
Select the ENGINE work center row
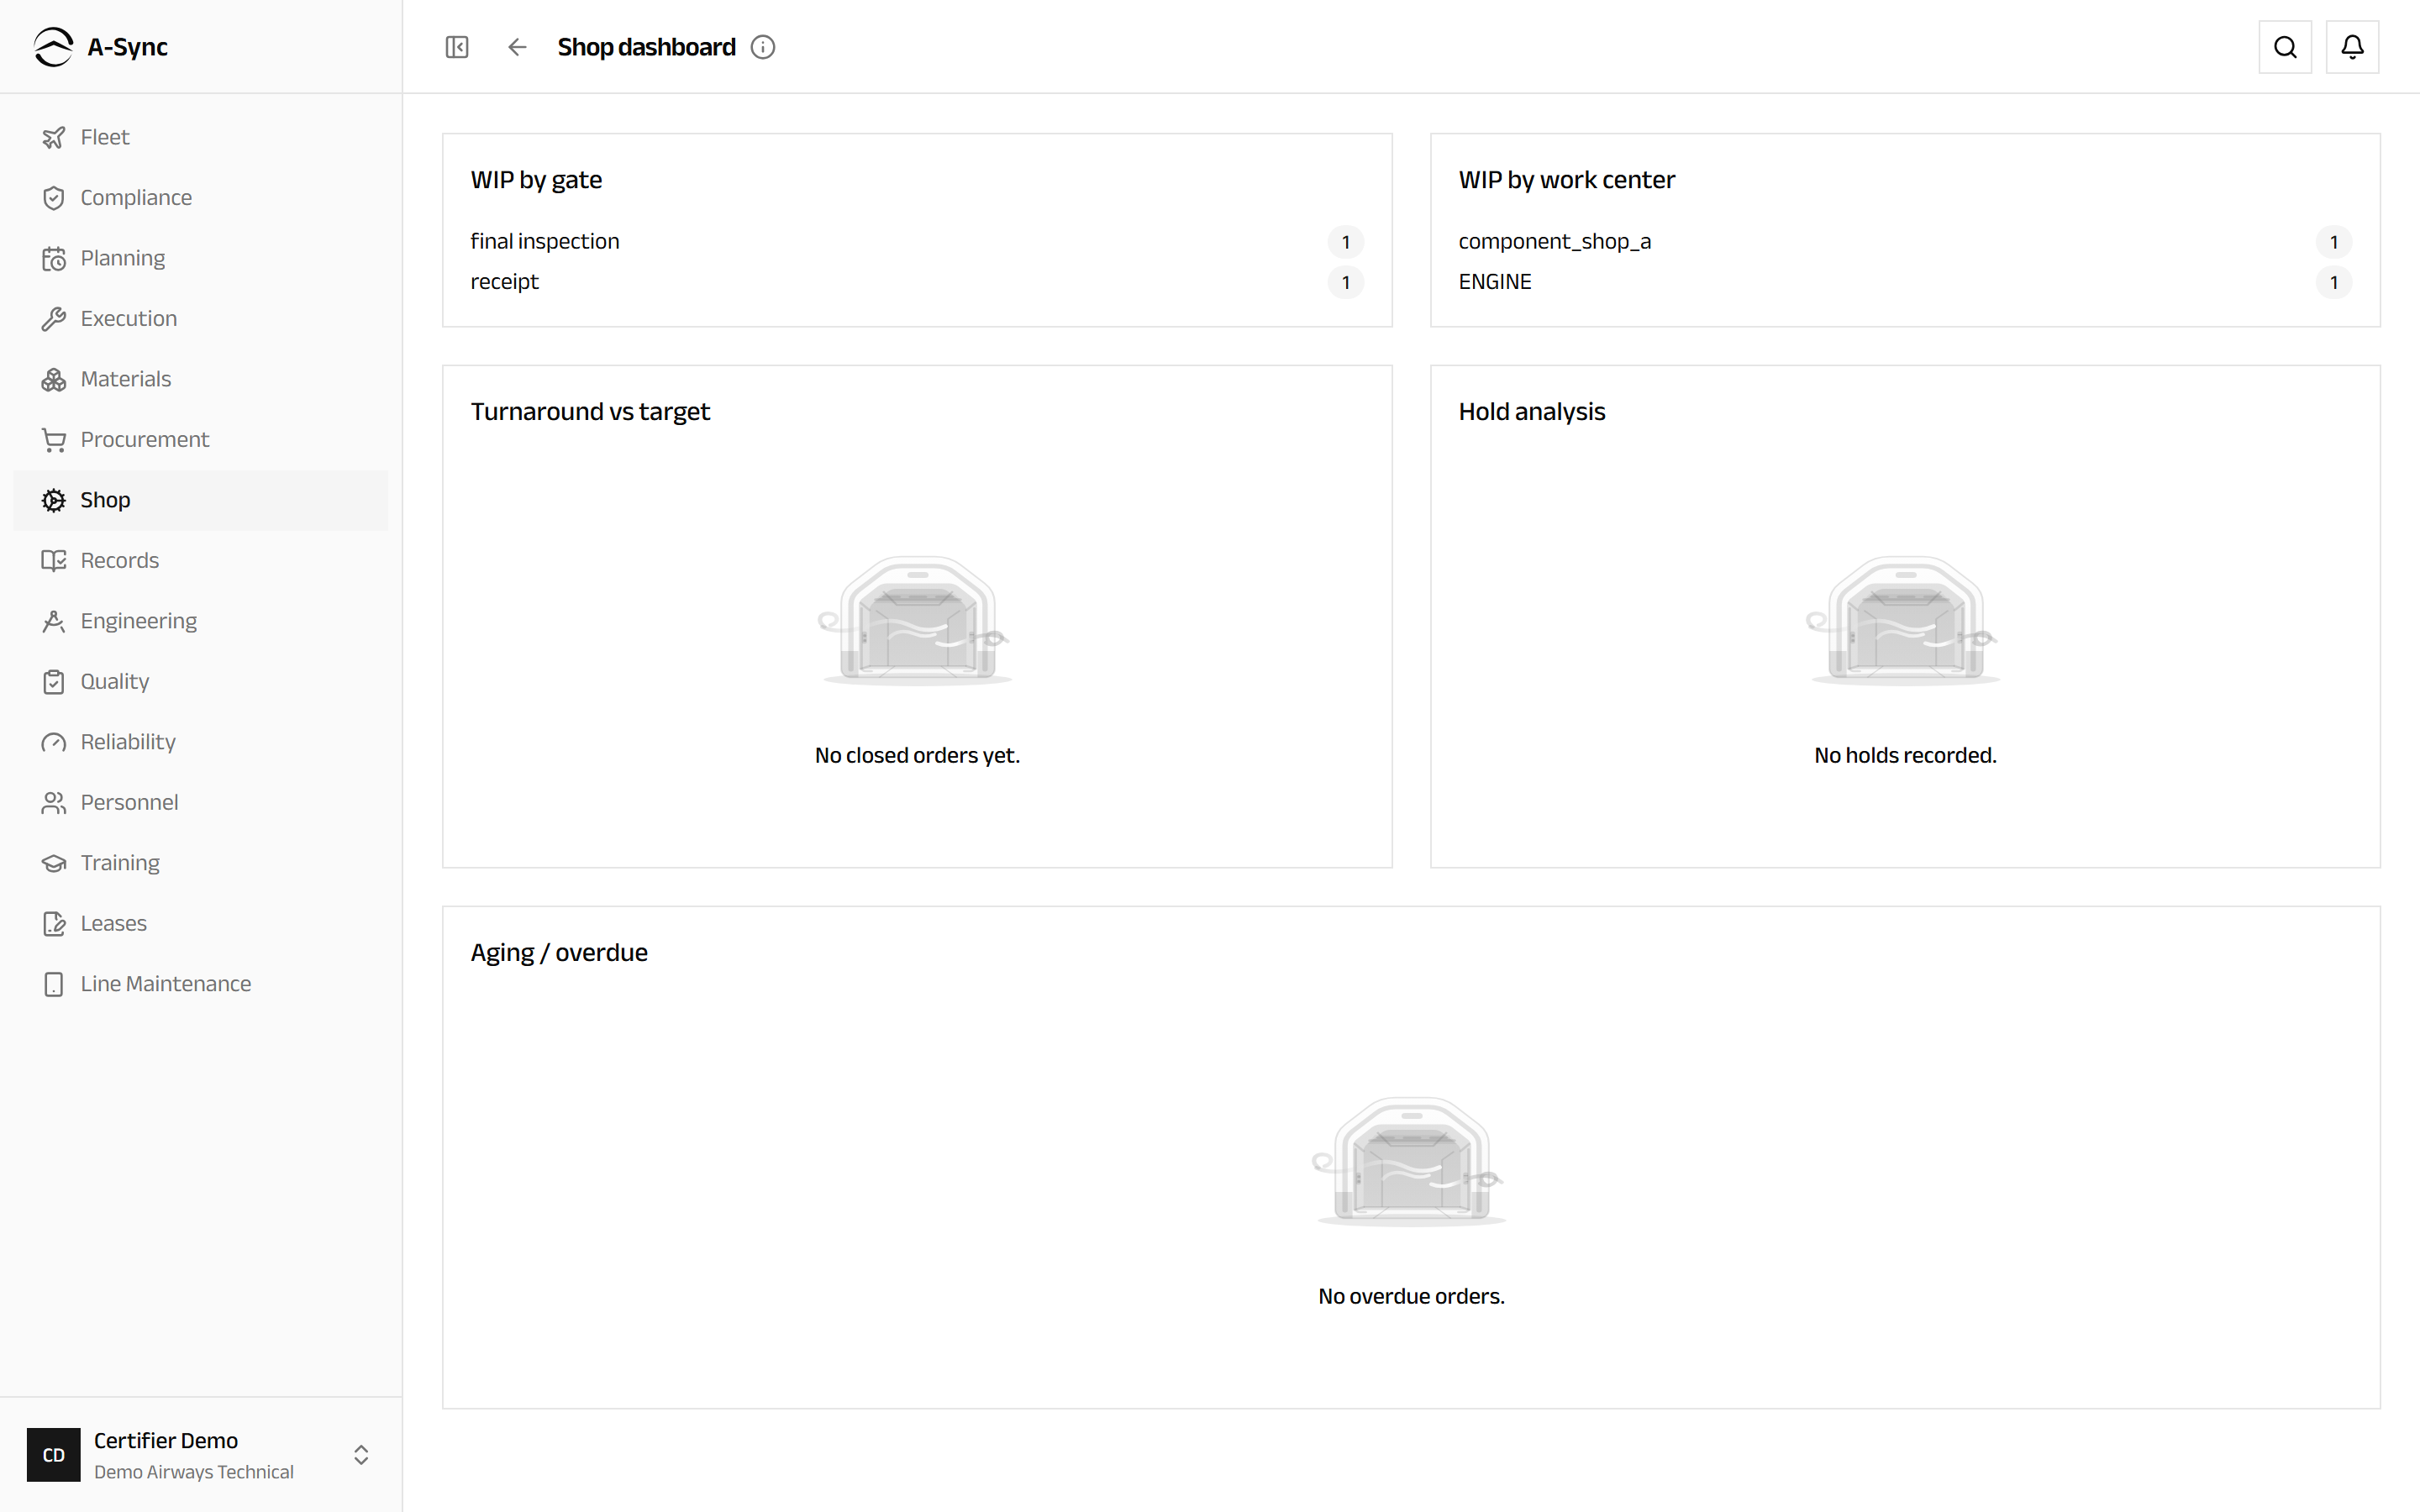pos(1905,282)
